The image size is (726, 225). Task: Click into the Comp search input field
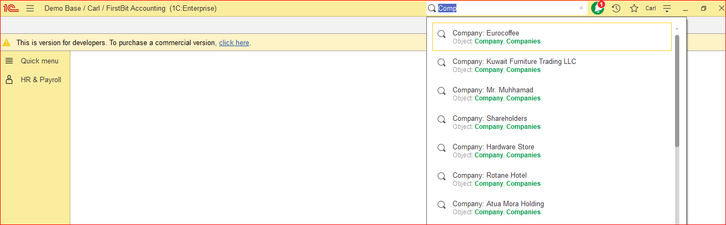click(x=507, y=9)
